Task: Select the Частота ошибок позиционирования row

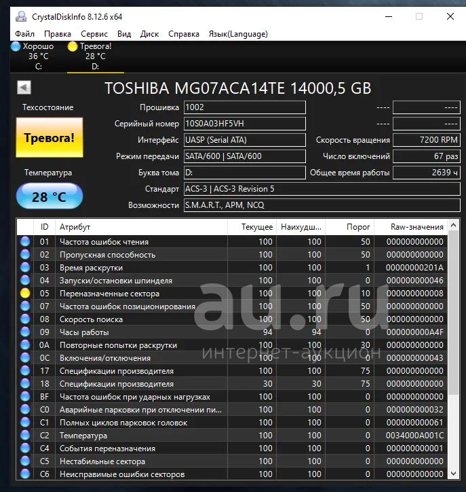Action: tap(232, 306)
